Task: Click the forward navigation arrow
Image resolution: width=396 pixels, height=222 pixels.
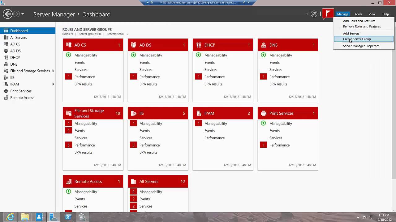Action: point(16,14)
